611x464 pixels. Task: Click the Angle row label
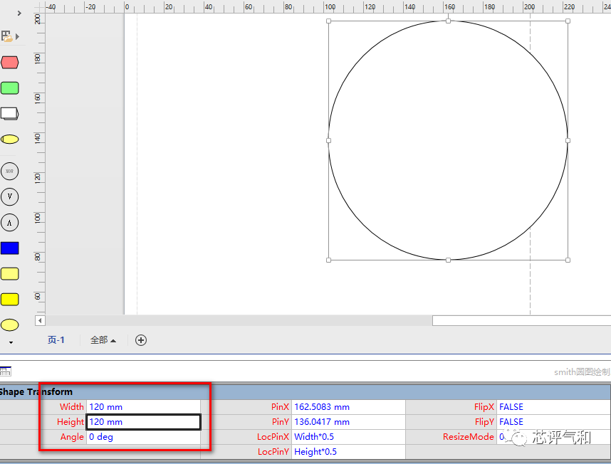[72, 437]
